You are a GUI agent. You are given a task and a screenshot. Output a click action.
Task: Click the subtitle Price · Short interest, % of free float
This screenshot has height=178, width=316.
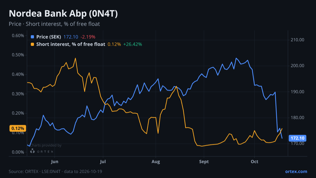(x=54, y=24)
